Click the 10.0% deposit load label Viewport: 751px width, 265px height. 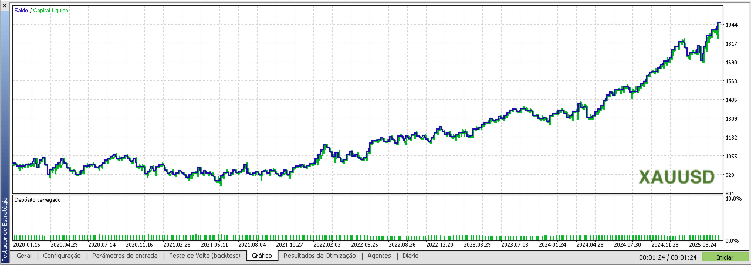coord(735,199)
